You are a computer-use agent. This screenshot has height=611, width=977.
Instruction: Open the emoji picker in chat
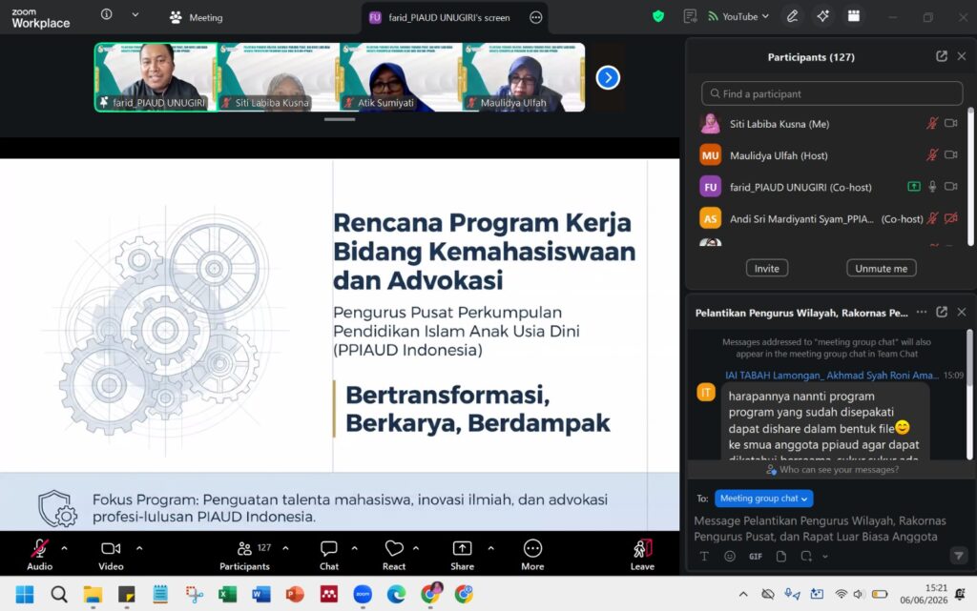click(730, 557)
